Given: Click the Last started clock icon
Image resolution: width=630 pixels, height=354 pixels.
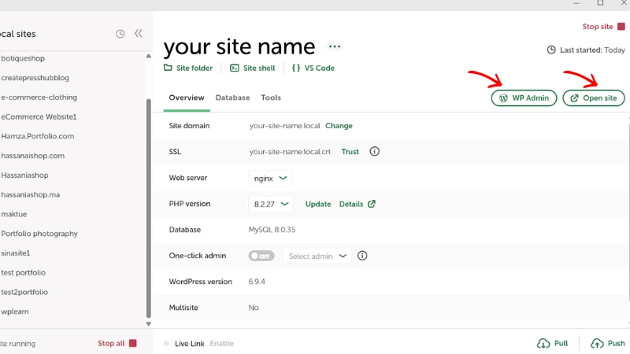Looking at the screenshot, I should (x=551, y=50).
